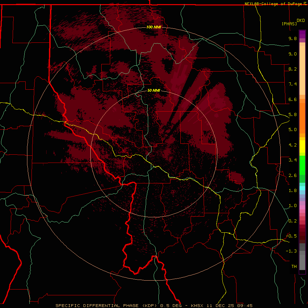Click the 1.8 value on the color scale
This screenshot has width=308, height=308.
(293, 191)
